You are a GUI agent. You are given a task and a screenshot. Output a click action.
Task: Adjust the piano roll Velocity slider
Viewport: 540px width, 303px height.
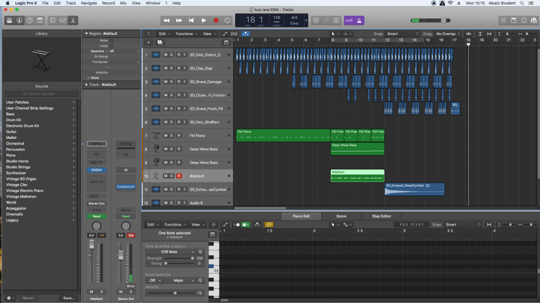[x=175, y=293]
